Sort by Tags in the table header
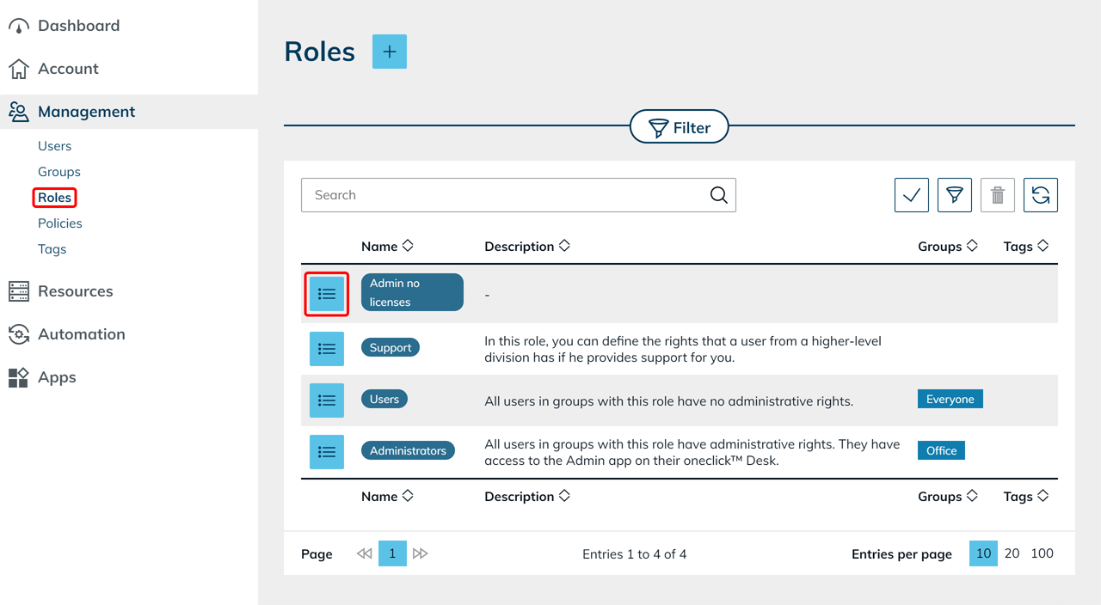1101x605 pixels. coord(1026,247)
